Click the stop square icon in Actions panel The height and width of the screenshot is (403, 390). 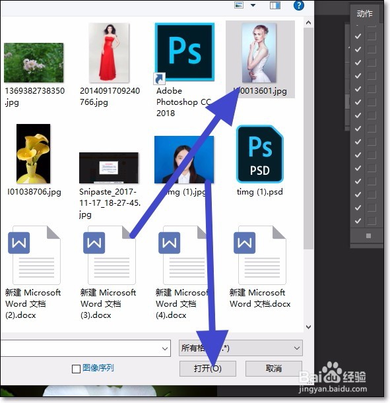coord(368,235)
